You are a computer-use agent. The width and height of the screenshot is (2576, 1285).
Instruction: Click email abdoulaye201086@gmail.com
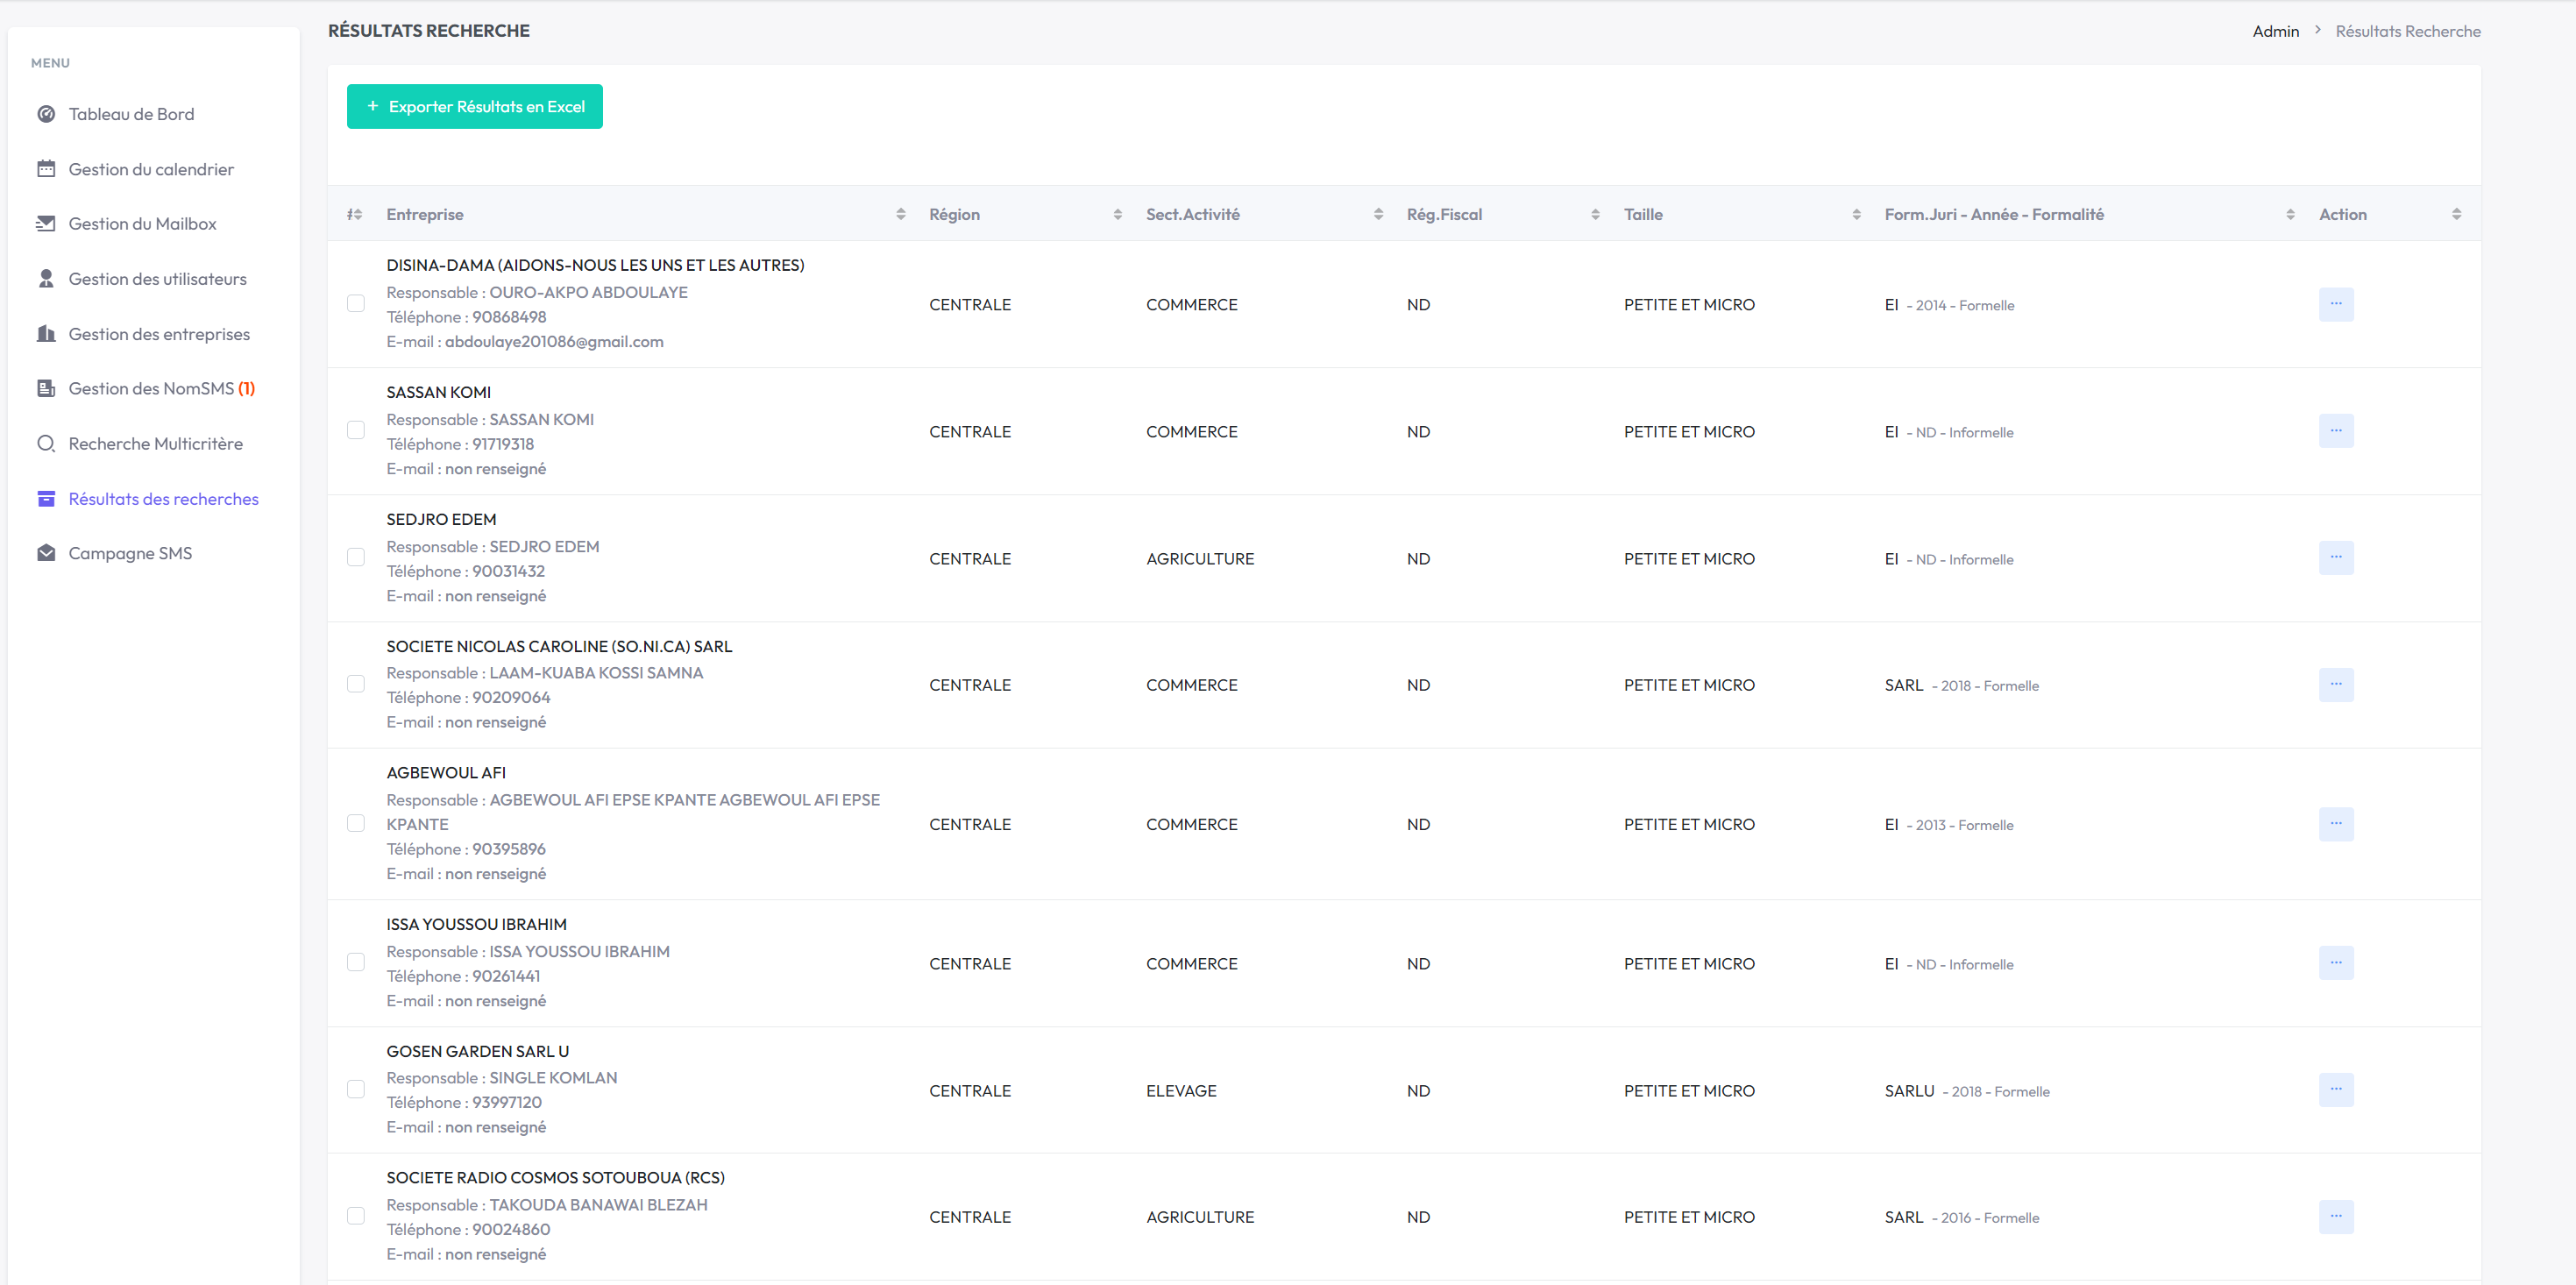[x=554, y=341]
